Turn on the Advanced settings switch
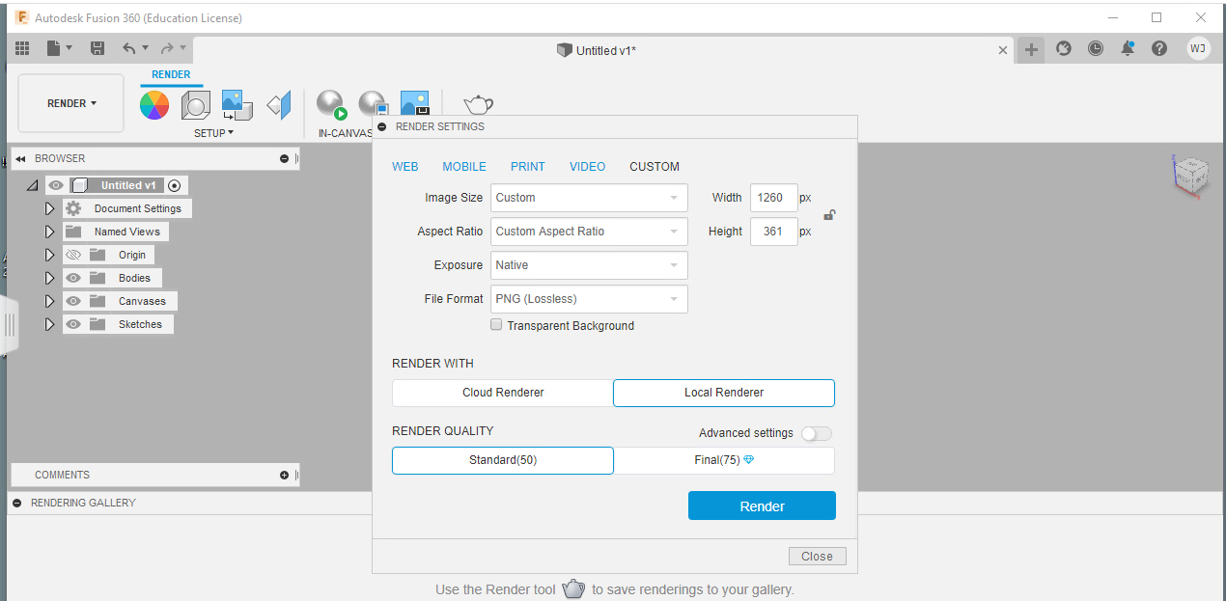The image size is (1226, 601). tap(816, 433)
